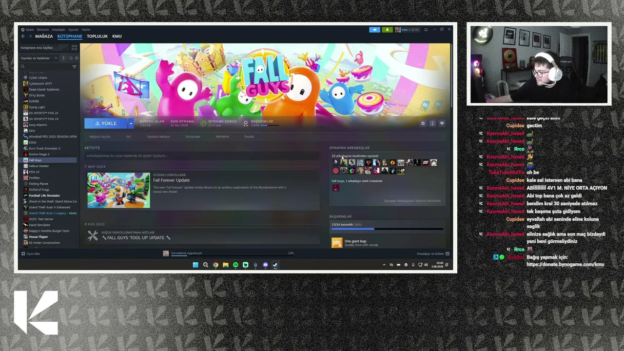Open Spotify from the taskbar

coord(235,265)
